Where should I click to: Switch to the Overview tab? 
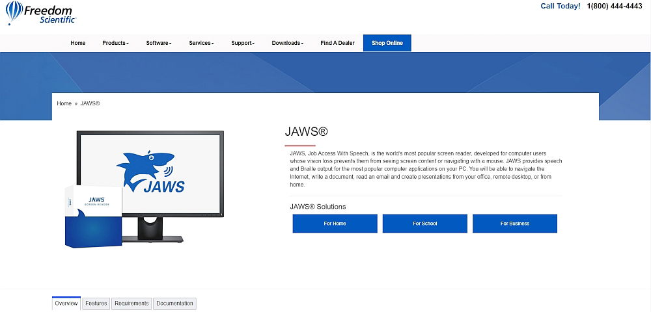pos(66,304)
